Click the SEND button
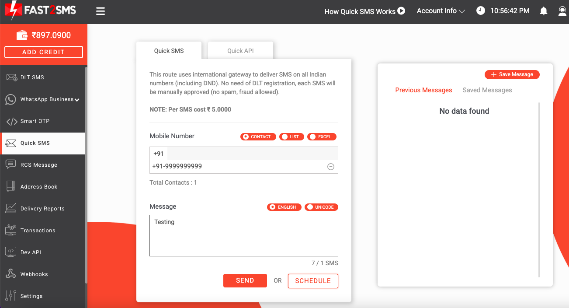The image size is (569, 308). click(245, 280)
